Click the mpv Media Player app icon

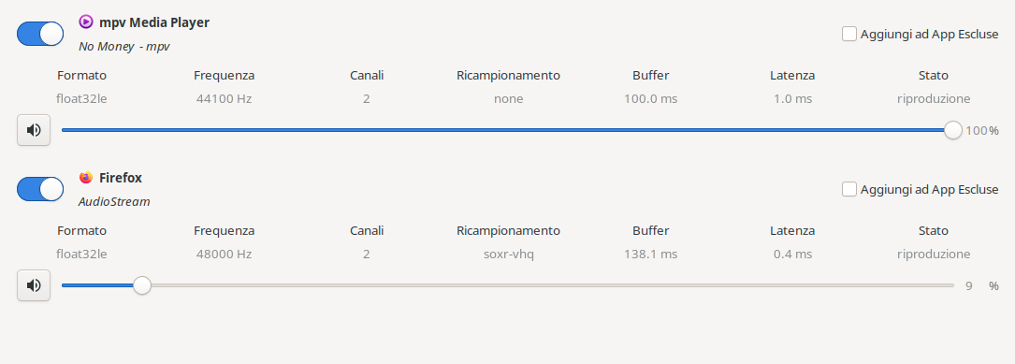tap(86, 22)
